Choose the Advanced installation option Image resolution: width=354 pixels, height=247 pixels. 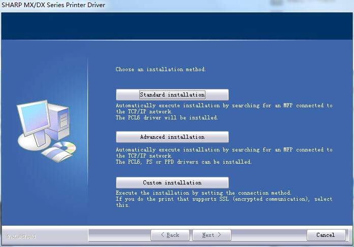172,137
